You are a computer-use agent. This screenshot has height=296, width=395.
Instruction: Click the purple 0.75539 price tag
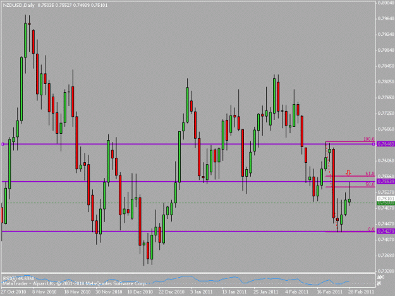pyautogui.click(x=386, y=181)
